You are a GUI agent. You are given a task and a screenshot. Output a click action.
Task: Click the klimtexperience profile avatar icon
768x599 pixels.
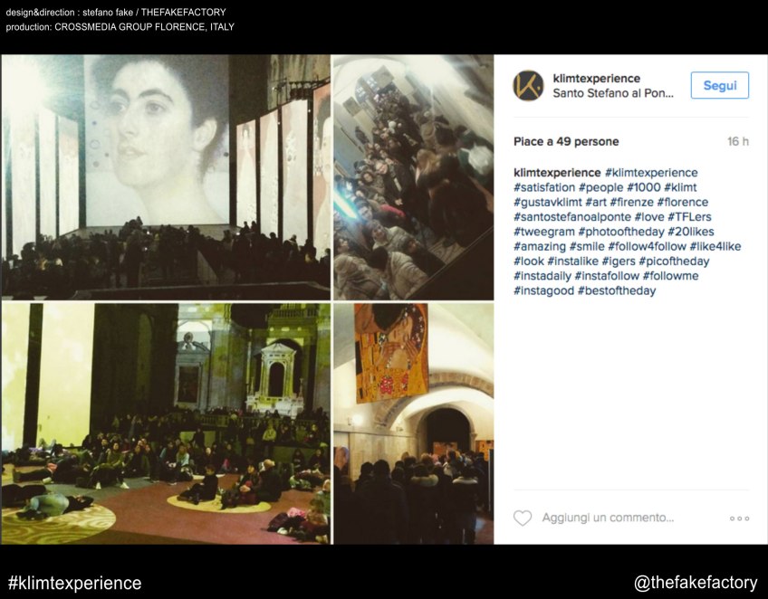coord(528,86)
